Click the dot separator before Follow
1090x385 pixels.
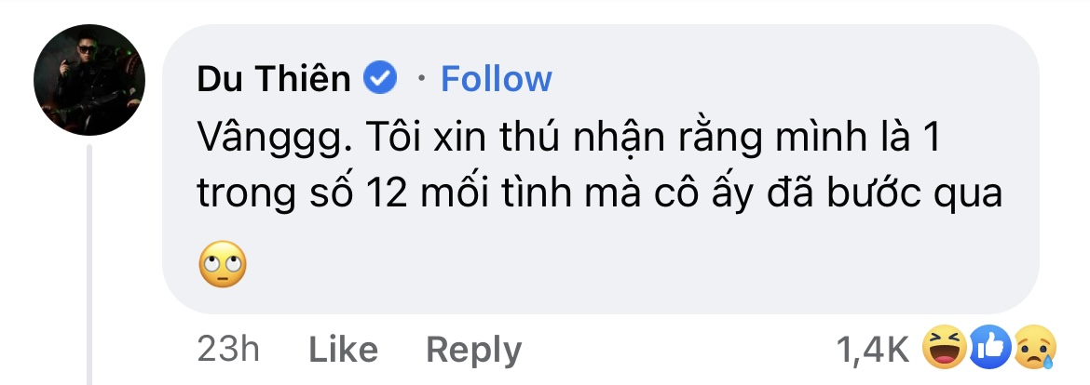(x=420, y=79)
